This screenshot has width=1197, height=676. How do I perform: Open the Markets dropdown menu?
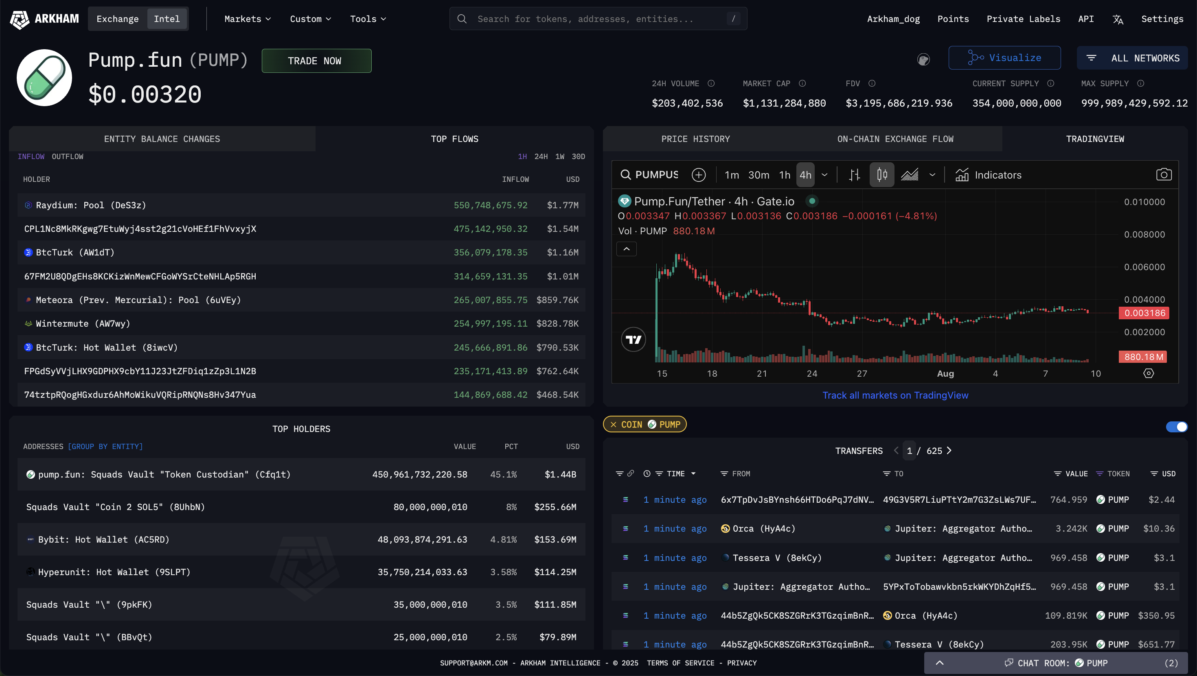coord(248,19)
